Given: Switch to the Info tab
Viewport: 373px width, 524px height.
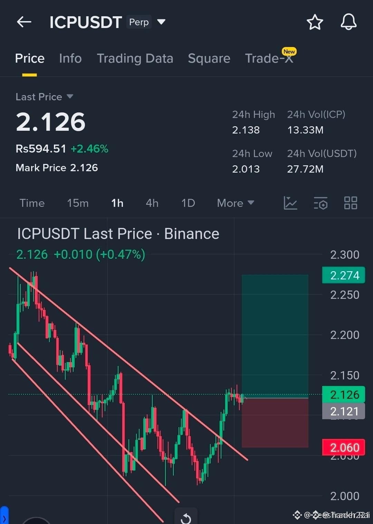Looking at the screenshot, I should click(x=70, y=58).
